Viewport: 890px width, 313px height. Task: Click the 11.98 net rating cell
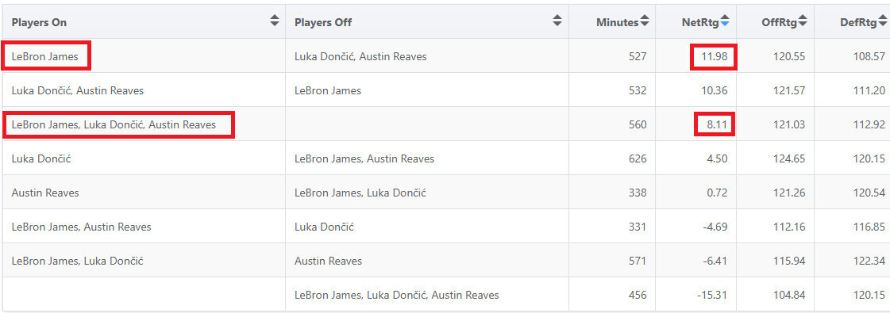coord(714,56)
